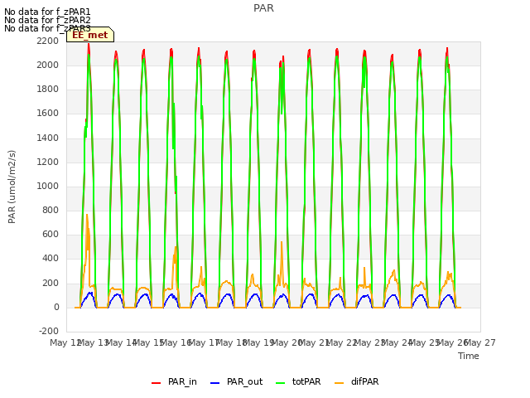Click the 400 y-axis tick label
This screenshot has height=398, width=530.
pos(51,259)
